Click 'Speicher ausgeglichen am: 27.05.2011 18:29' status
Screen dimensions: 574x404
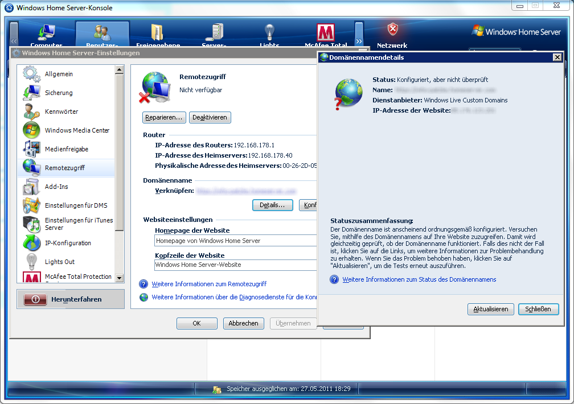[289, 389]
